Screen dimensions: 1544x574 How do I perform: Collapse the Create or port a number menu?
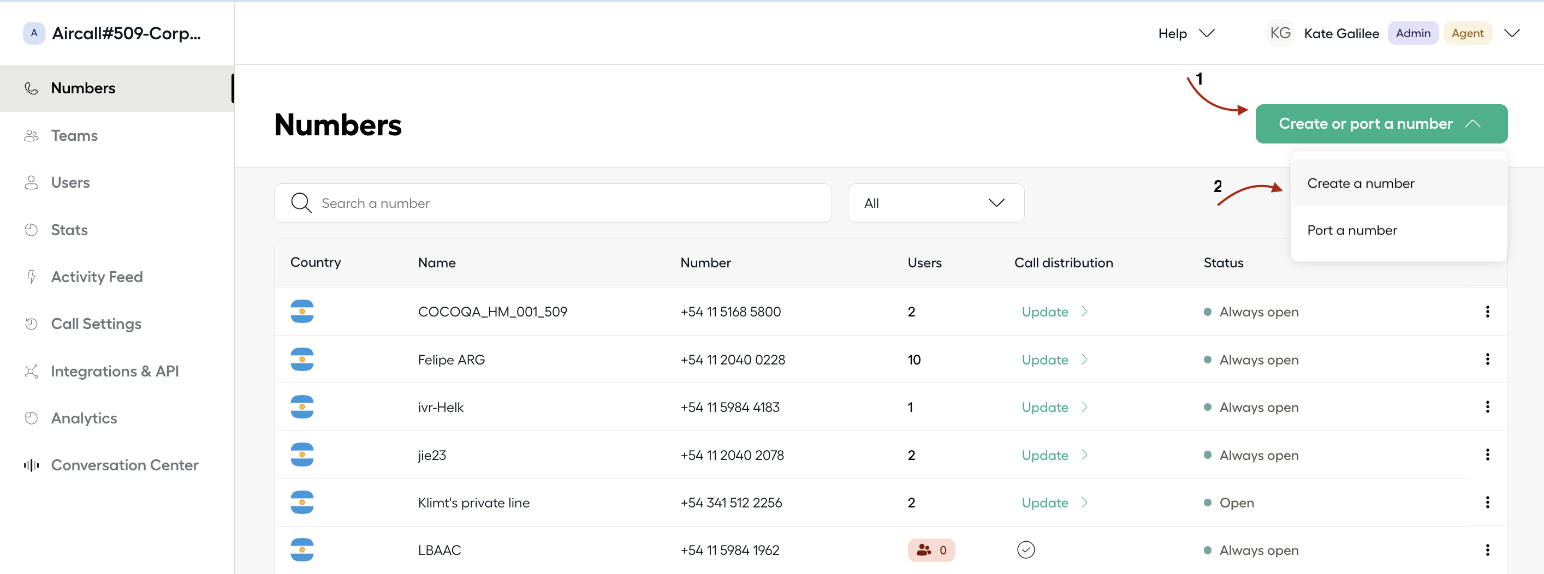(x=1381, y=123)
